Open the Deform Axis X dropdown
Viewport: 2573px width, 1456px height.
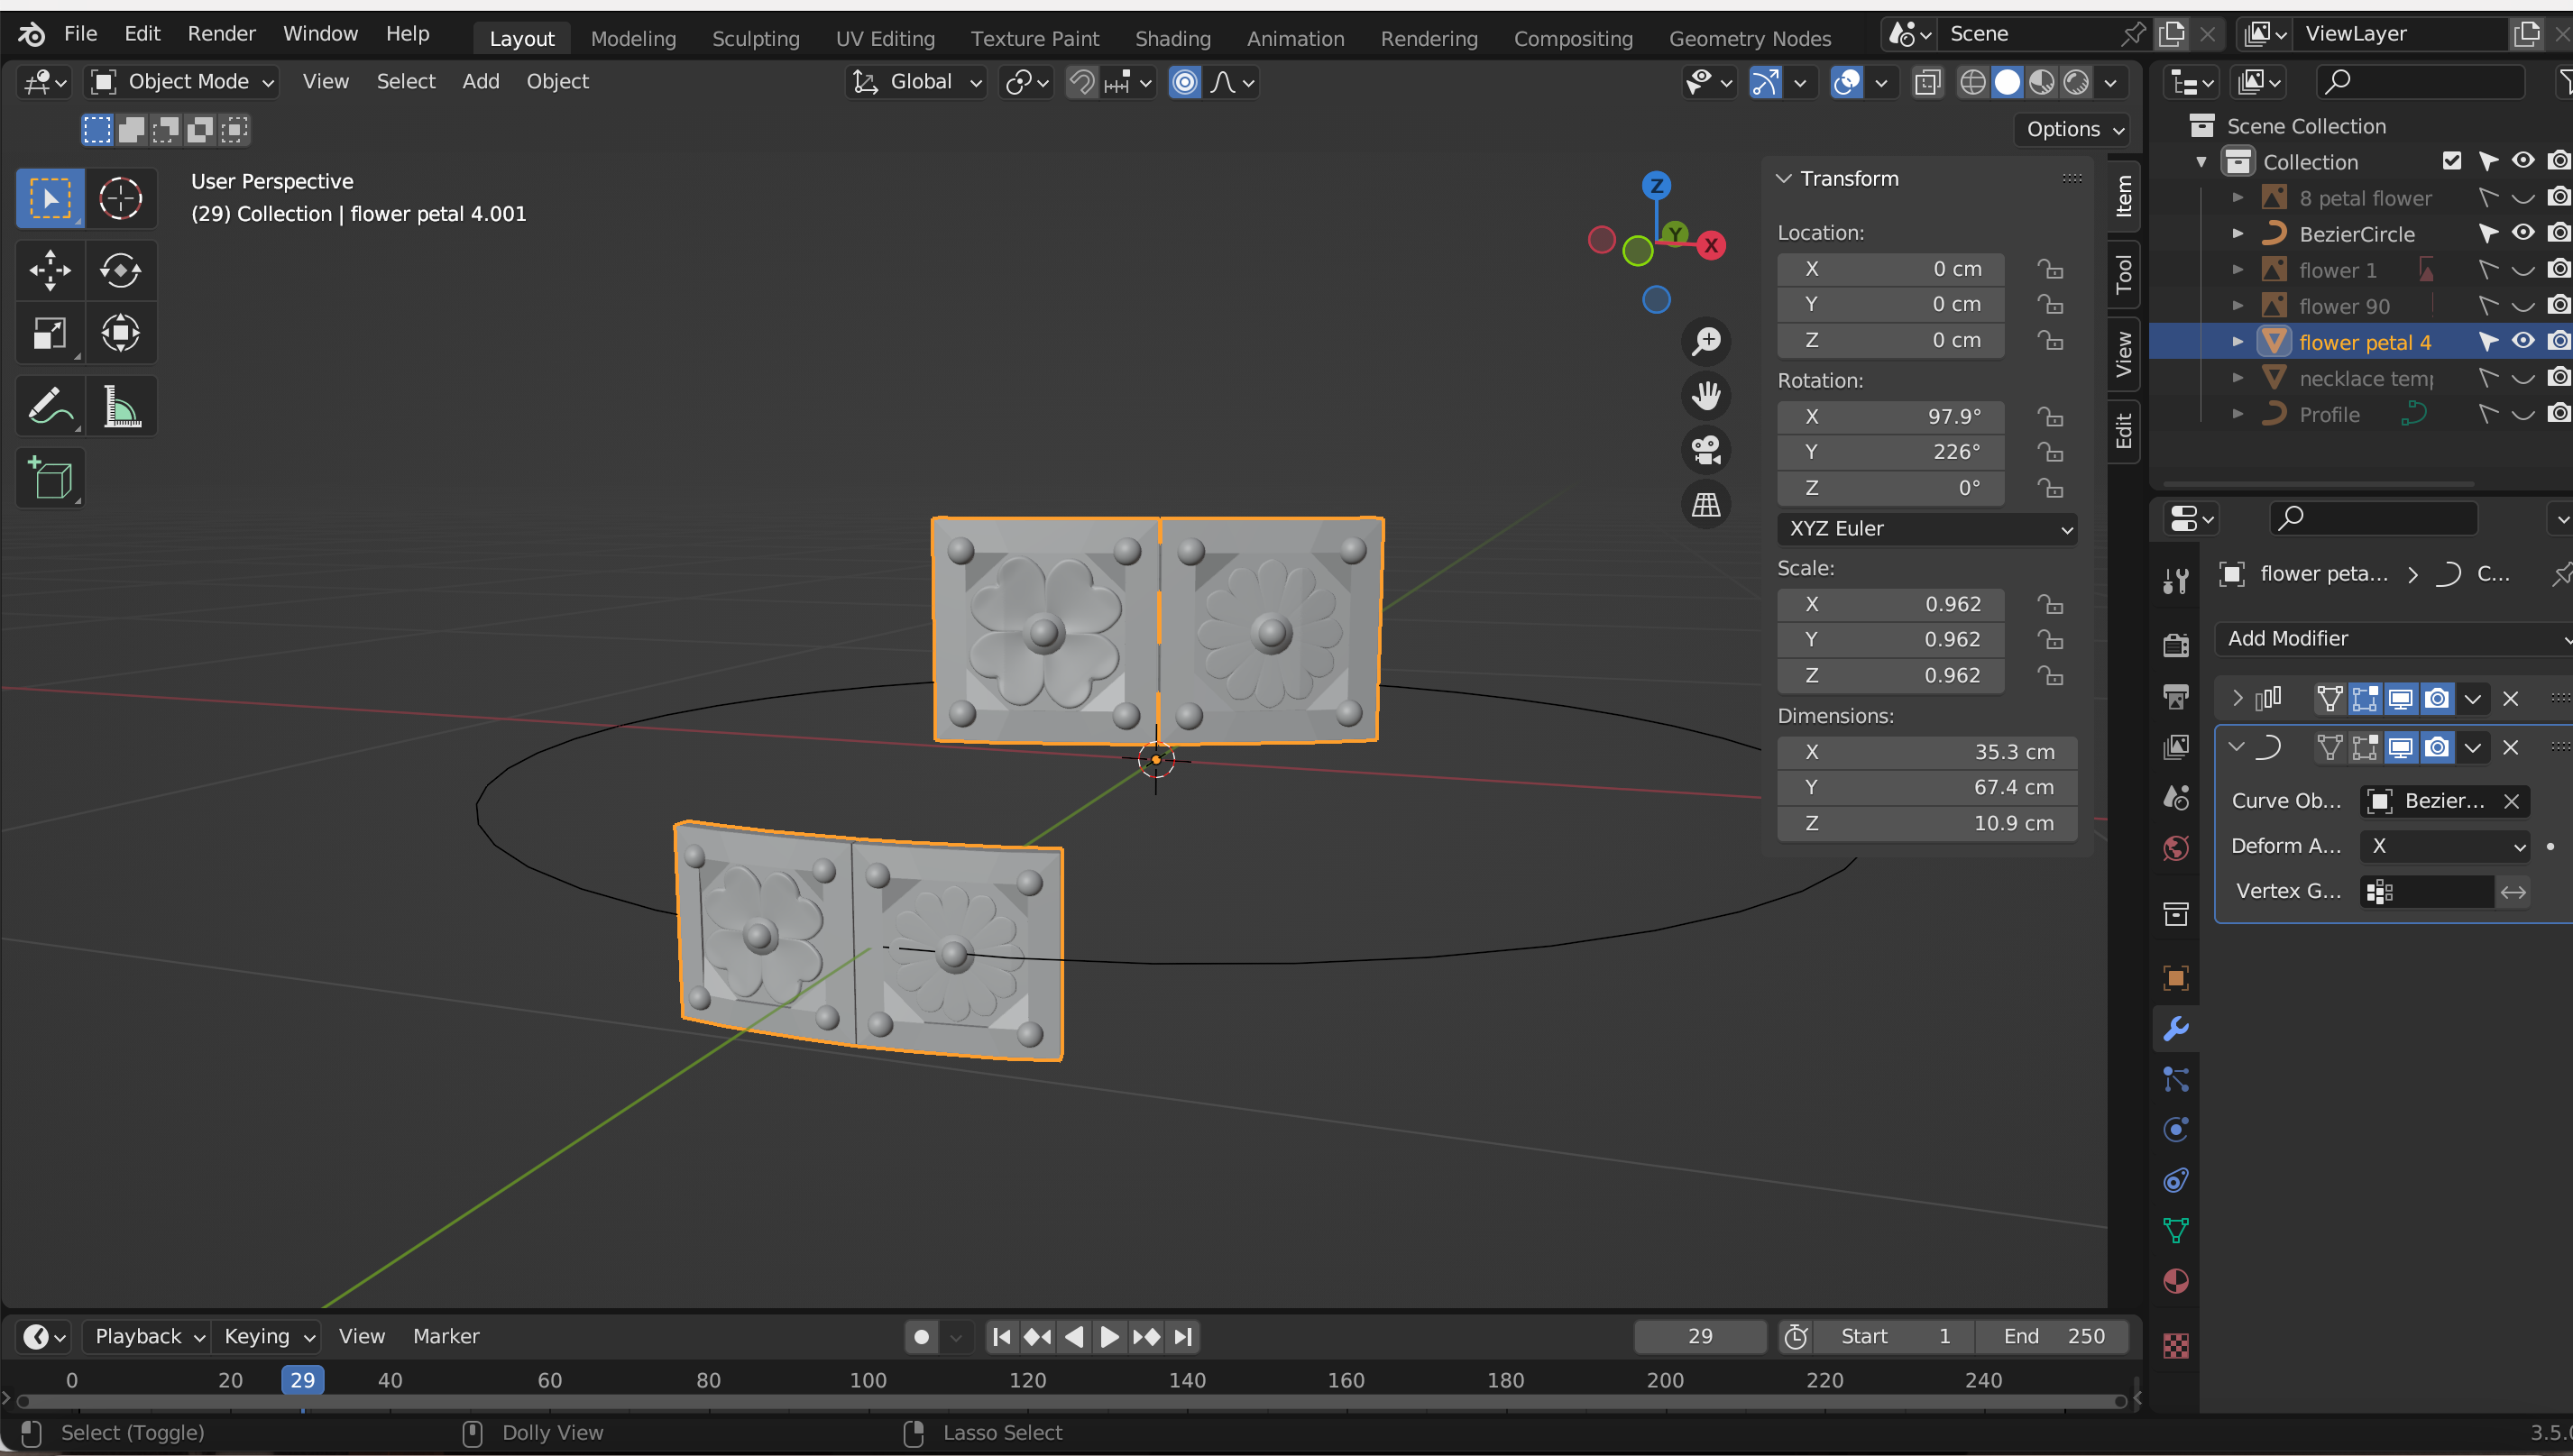coord(2444,846)
